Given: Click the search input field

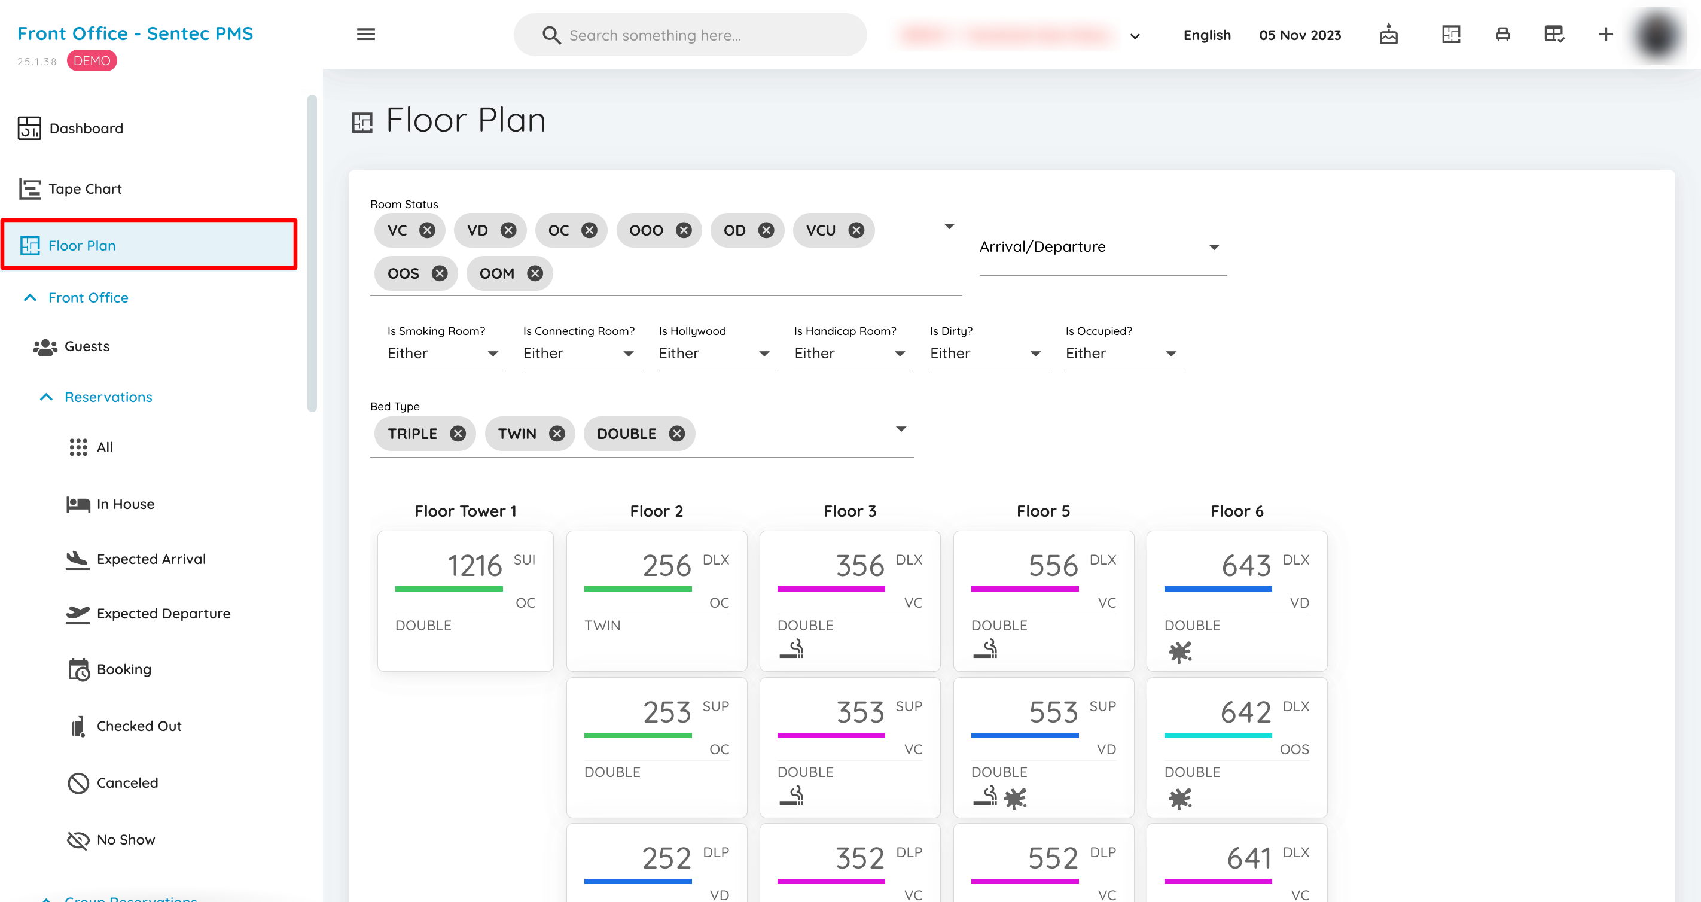Looking at the screenshot, I should pos(690,35).
